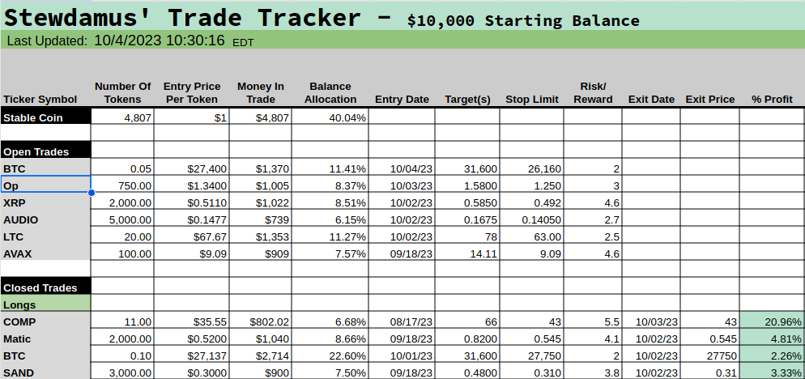Click the Stable Coin 4,807 tokens cell

[x=122, y=117]
